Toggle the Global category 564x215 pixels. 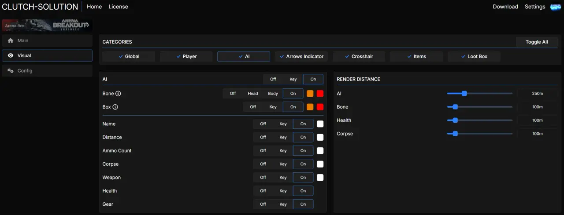pos(129,56)
